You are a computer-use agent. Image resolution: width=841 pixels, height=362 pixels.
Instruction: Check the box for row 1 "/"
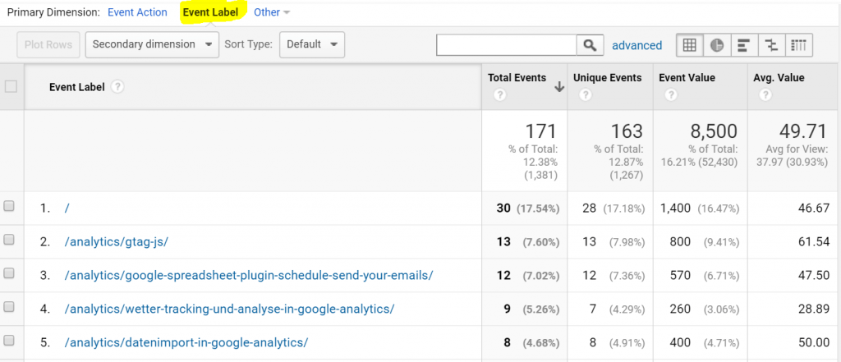[10, 208]
